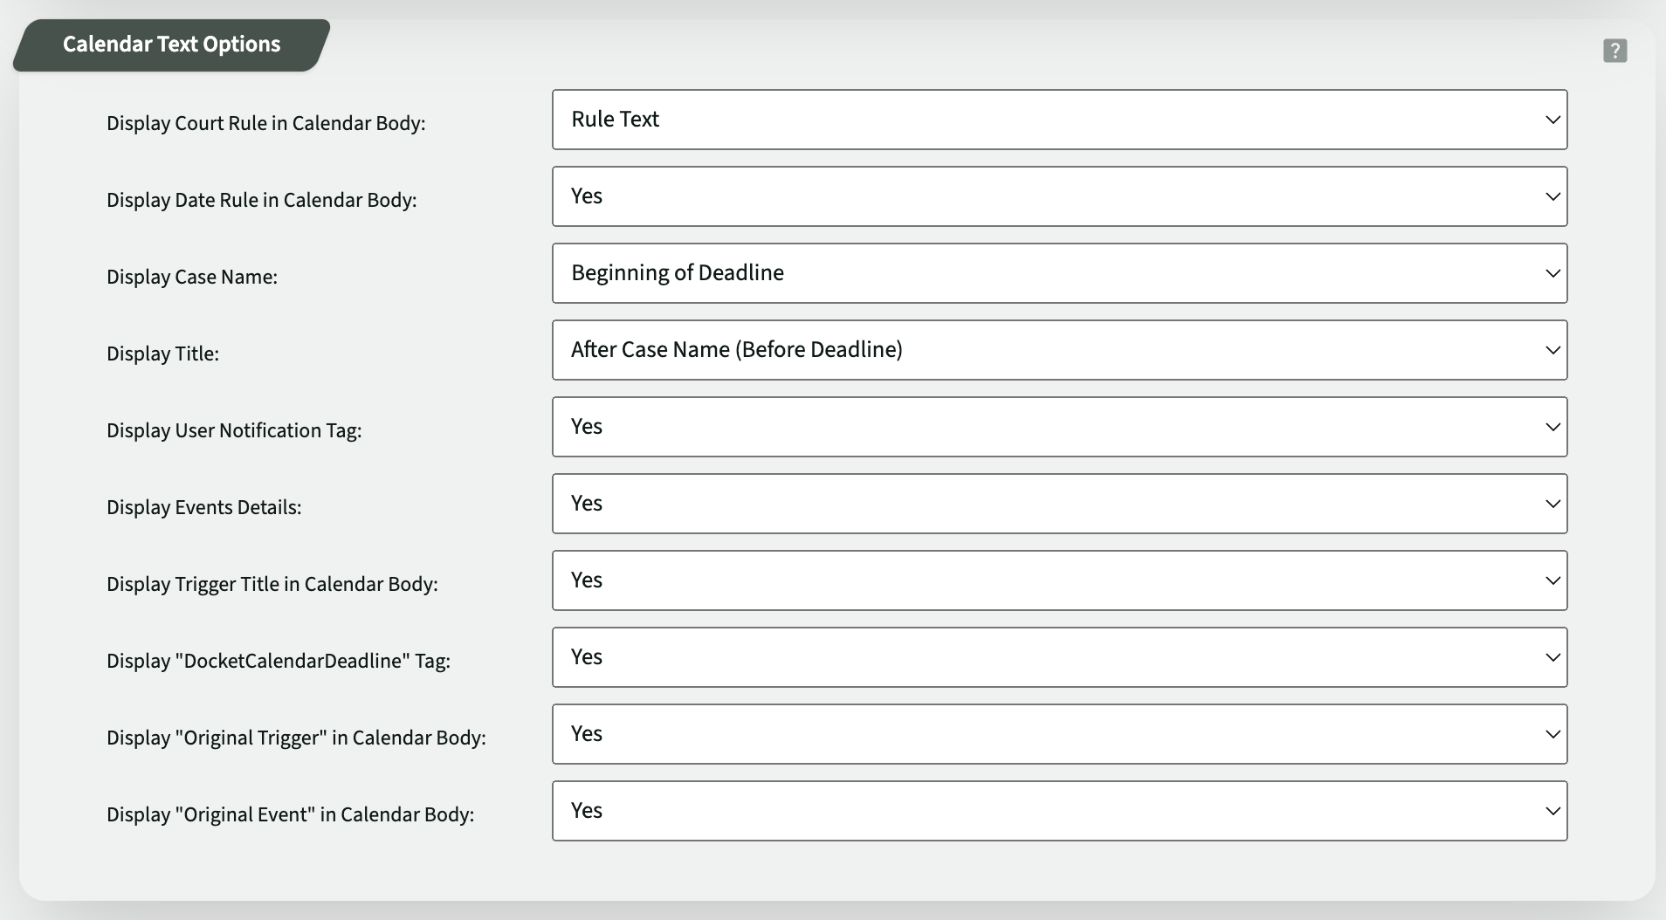Open the Display Date Rule in Calendar Body dropdown
The height and width of the screenshot is (920, 1666).
click(x=1059, y=196)
